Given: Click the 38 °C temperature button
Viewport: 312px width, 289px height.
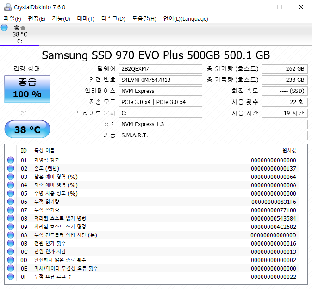Looking at the screenshot, I should coord(27,129).
